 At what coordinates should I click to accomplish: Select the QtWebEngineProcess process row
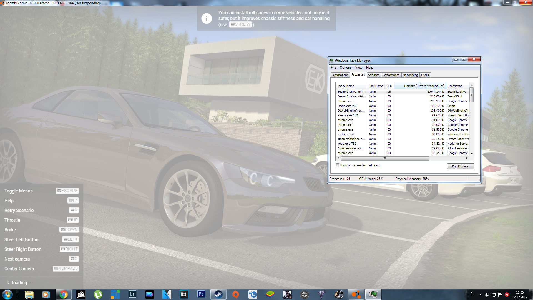tap(402, 111)
